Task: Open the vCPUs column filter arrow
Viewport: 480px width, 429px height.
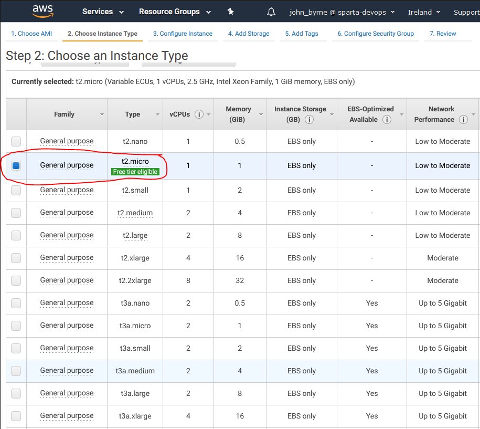Action: [208, 114]
